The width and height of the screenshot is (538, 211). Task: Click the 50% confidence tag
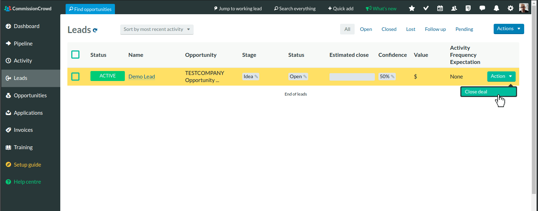pos(387,76)
